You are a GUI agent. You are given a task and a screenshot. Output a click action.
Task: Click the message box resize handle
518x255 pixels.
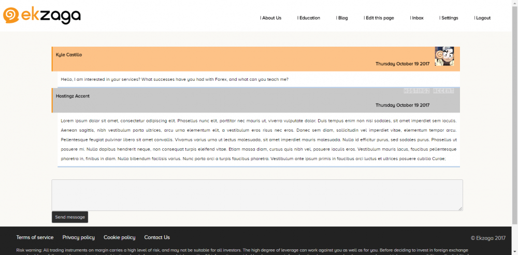pyautogui.click(x=460, y=208)
